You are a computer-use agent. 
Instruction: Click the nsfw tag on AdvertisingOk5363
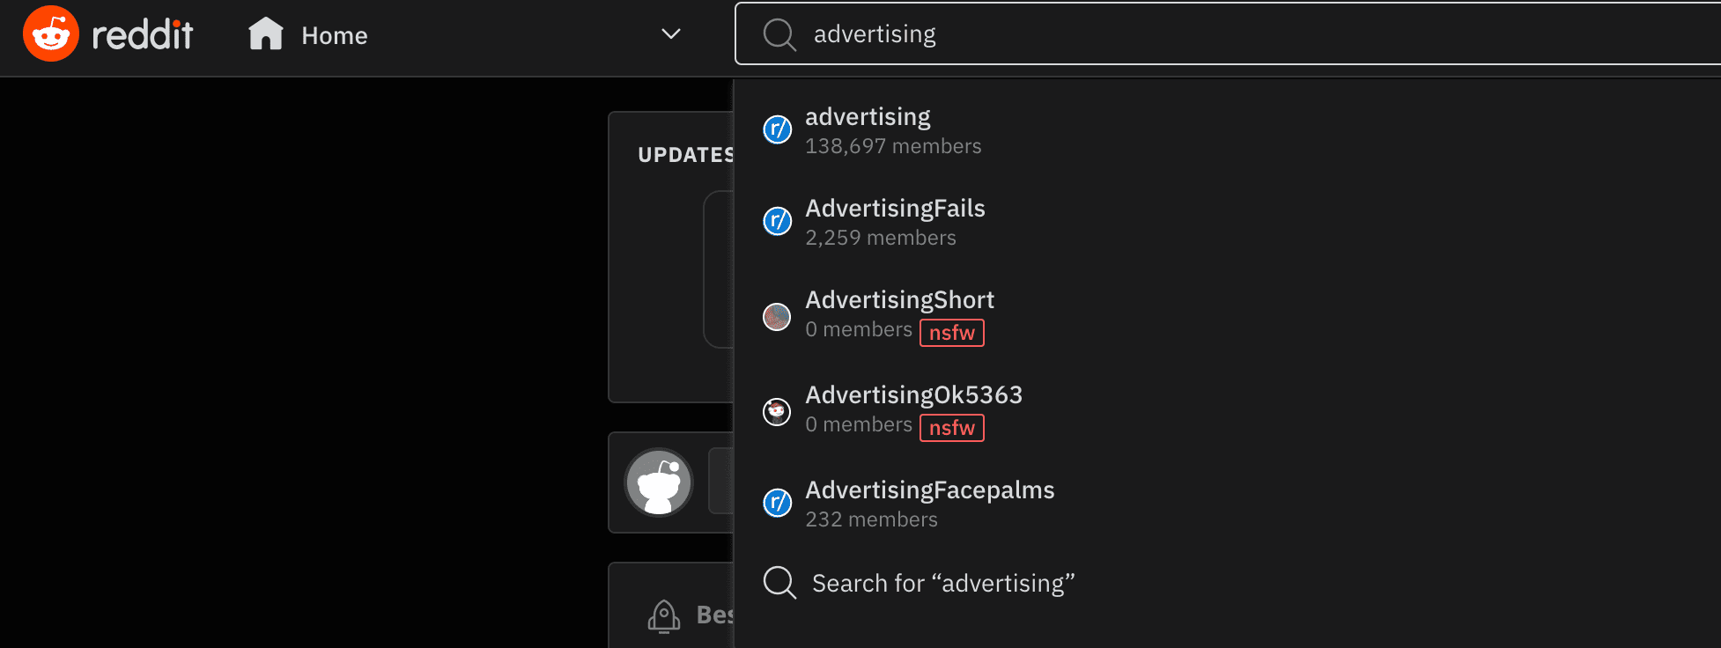951,428
